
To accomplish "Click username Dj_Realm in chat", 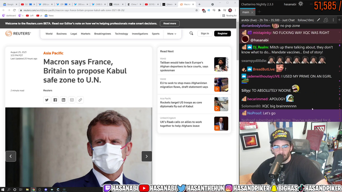I will (x=261, y=47).
